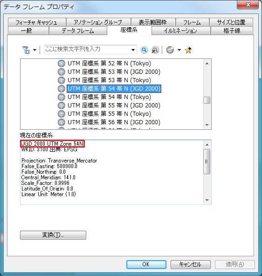Open the 一般 tab
Image resolution: width=262 pixels, height=276 pixels.
click(x=28, y=31)
